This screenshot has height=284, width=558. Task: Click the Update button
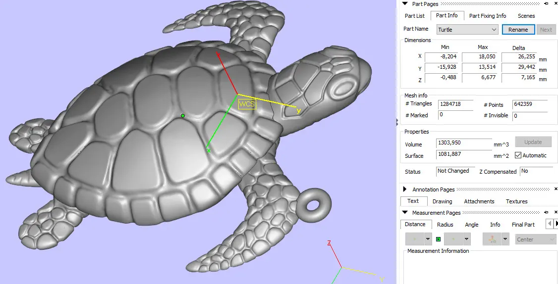[x=533, y=142]
